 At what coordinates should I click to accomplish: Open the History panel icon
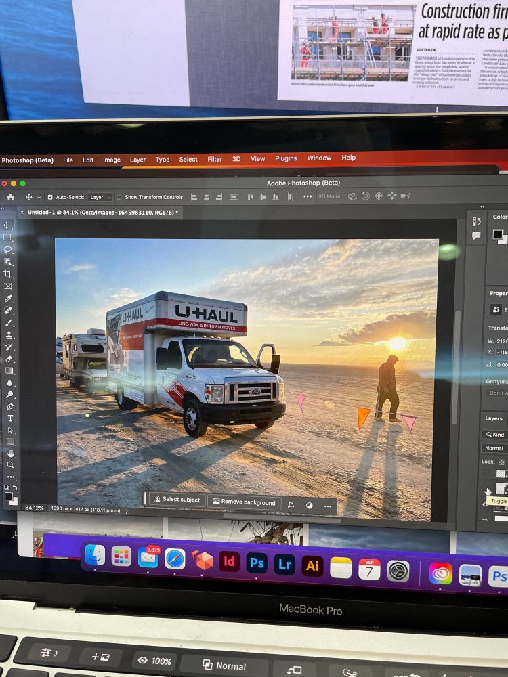pos(477,221)
